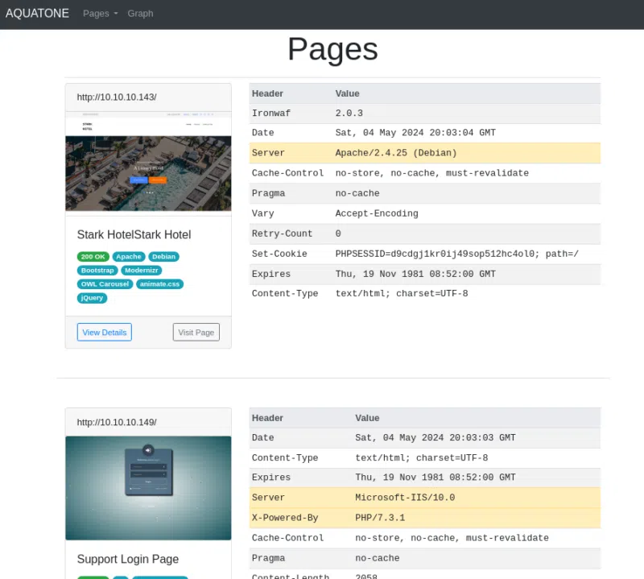The height and width of the screenshot is (579, 644).
Task: Open the Stark Hotel screenshot thumbnail
Action: (x=148, y=162)
